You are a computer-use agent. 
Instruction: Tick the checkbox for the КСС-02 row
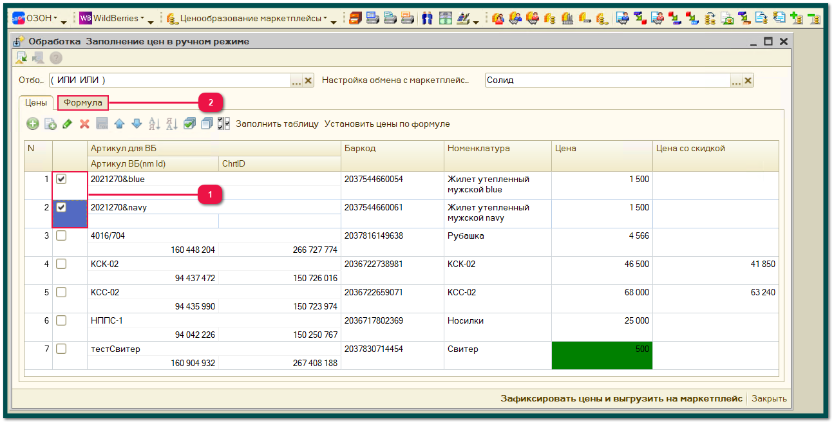(x=61, y=293)
